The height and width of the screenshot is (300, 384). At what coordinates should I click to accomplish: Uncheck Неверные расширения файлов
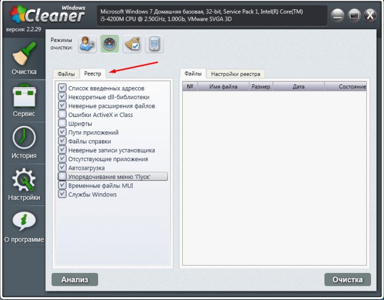(x=62, y=106)
